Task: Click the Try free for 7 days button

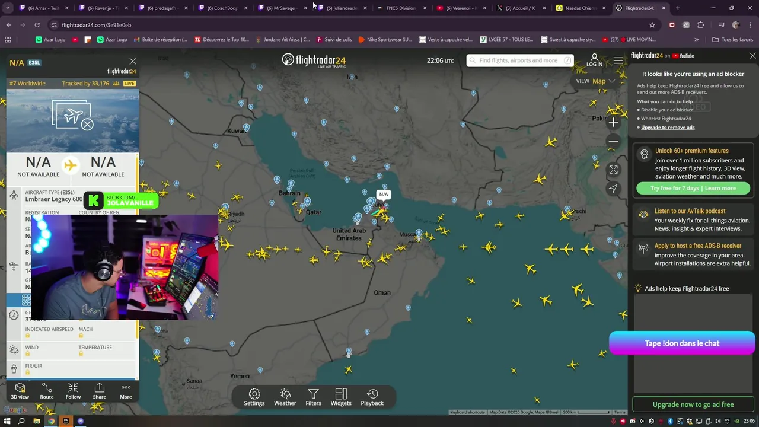Action: 693,188
